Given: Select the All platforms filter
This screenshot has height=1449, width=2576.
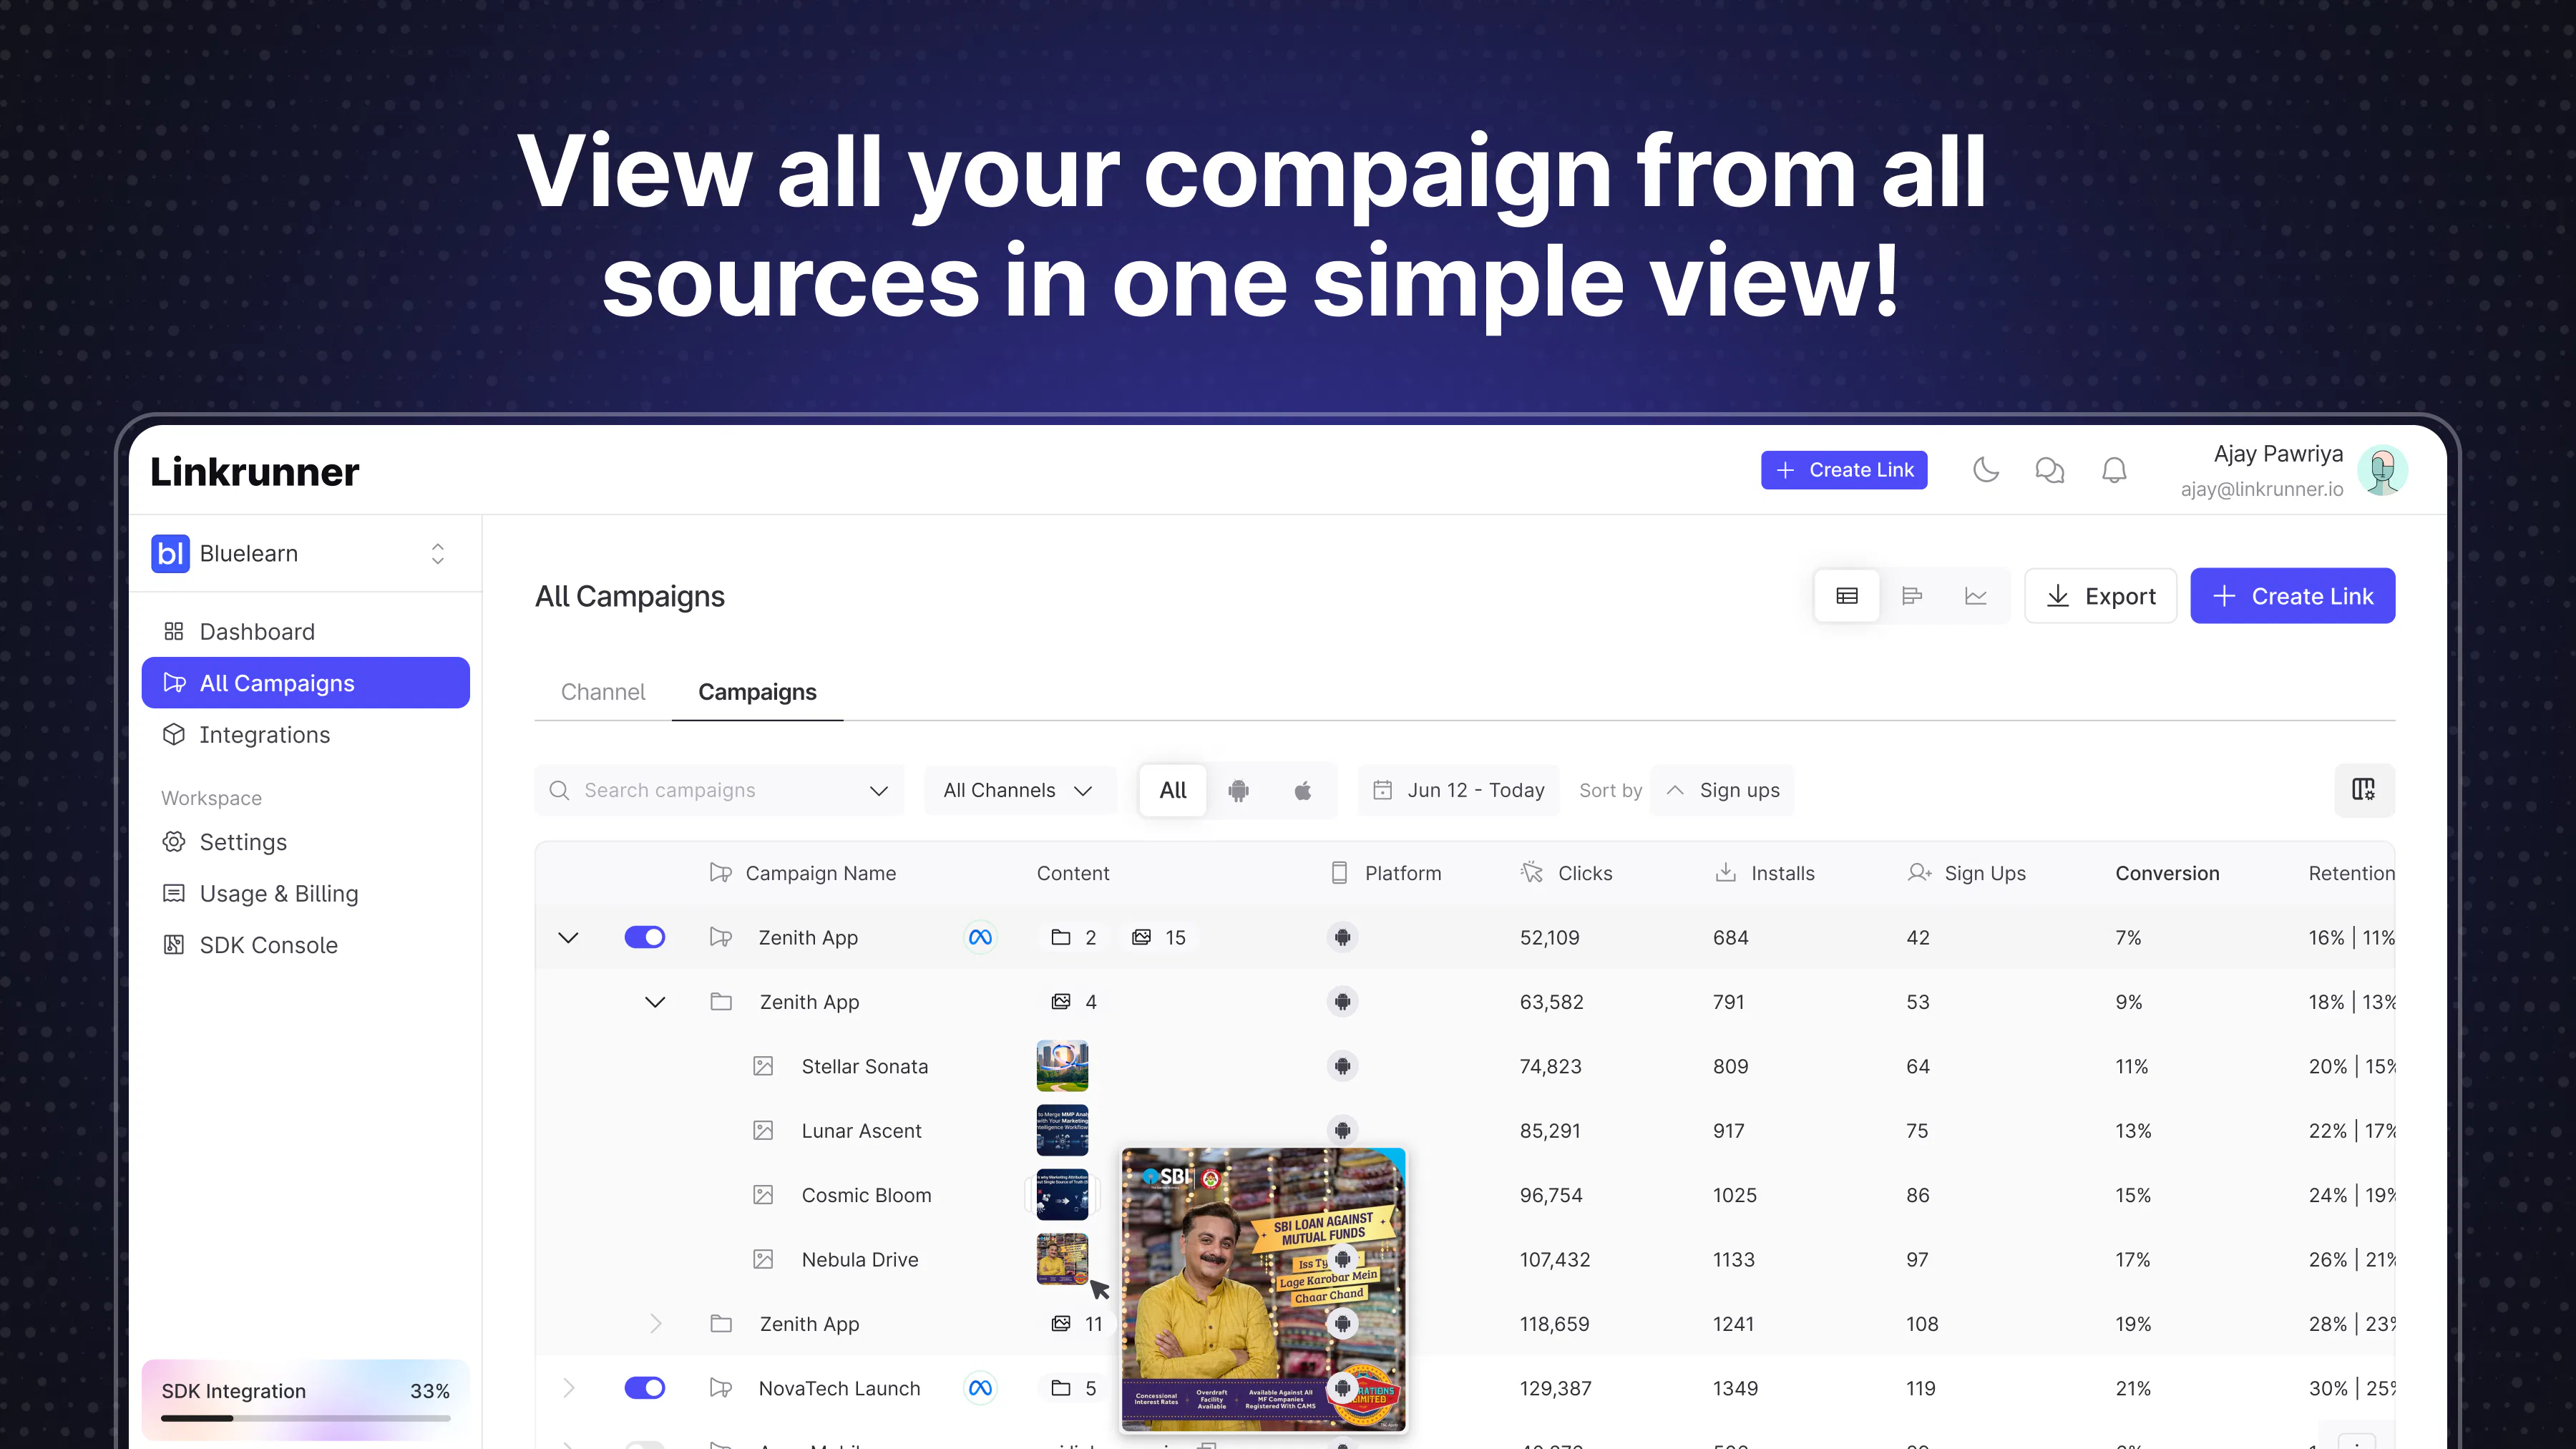Looking at the screenshot, I should pyautogui.click(x=1173, y=791).
